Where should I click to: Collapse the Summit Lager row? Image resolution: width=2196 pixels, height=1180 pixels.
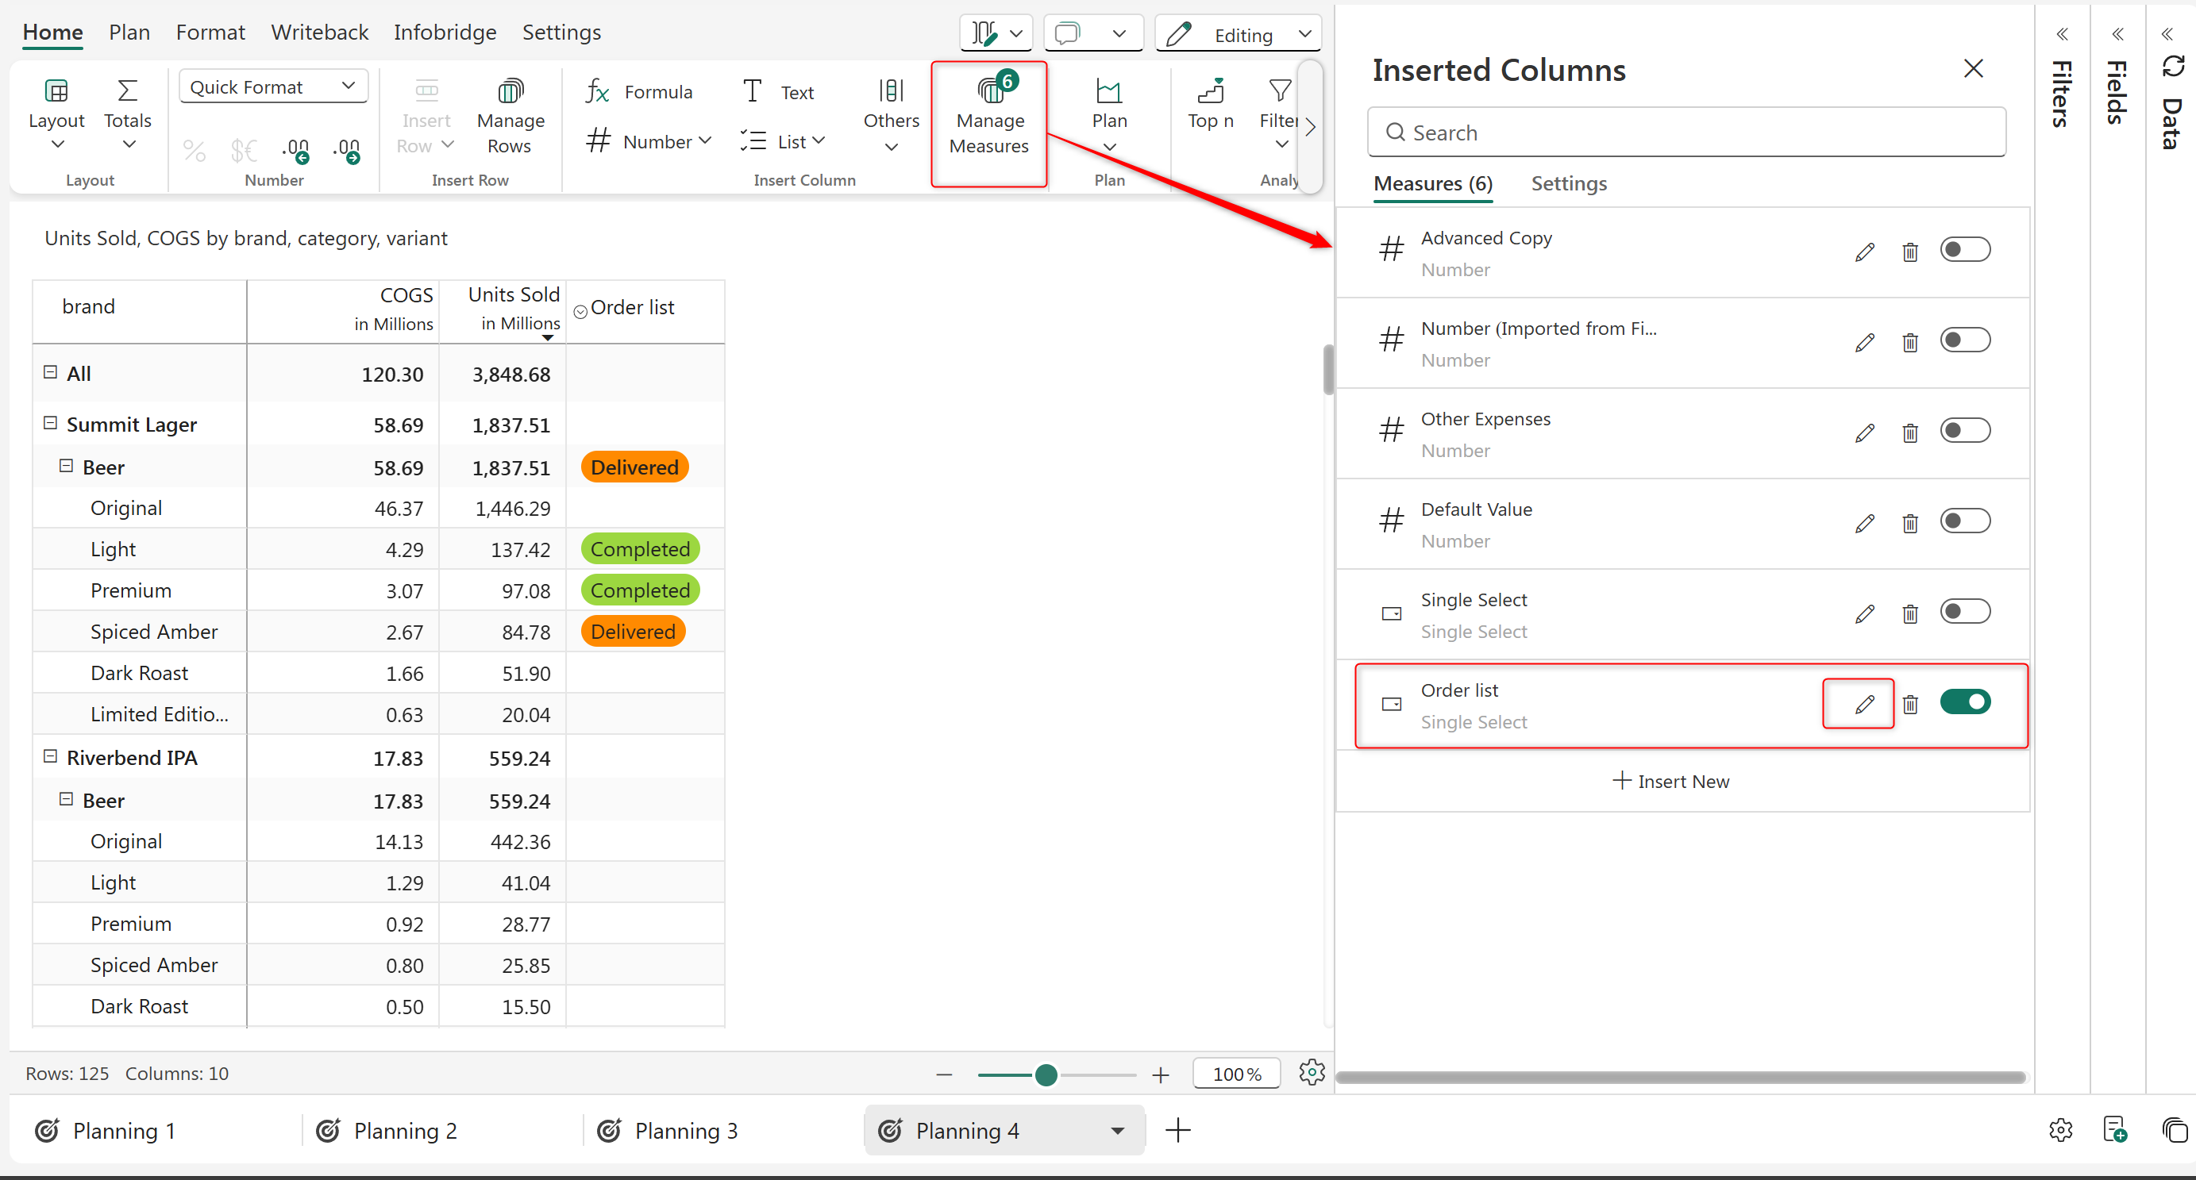tap(50, 424)
